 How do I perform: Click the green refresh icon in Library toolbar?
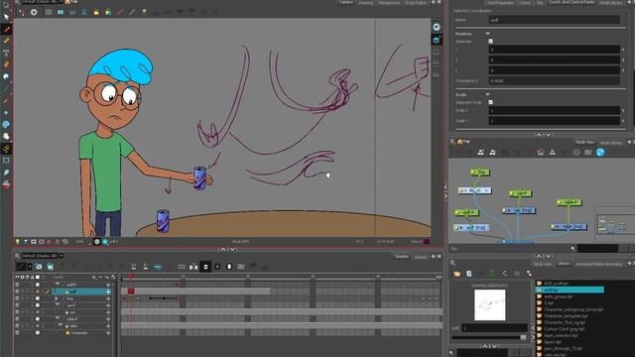(492, 274)
